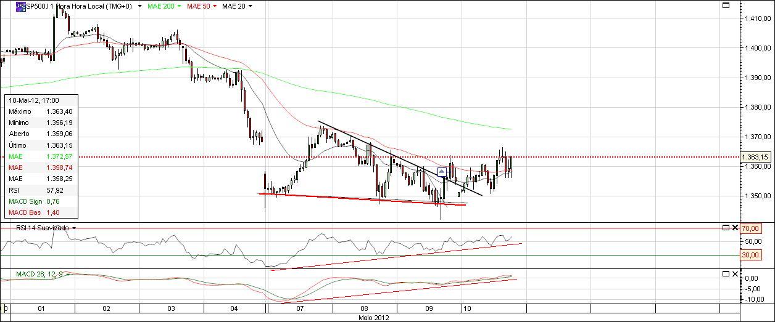
Task: Open the SP500.I timeframe dropdown arrow
Action: coord(140,6)
